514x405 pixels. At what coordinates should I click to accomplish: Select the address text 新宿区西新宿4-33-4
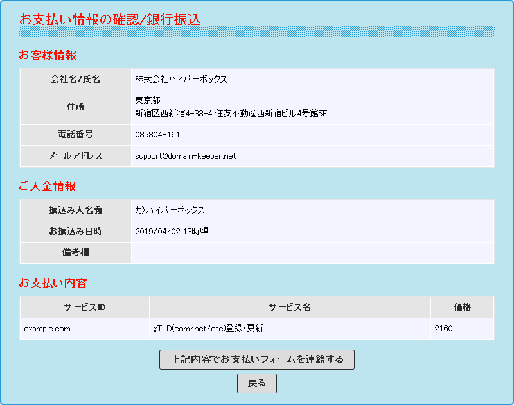coord(173,113)
